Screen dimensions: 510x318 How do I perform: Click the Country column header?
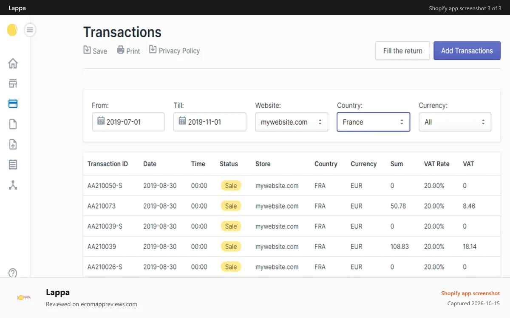click(x=326, y=164)
